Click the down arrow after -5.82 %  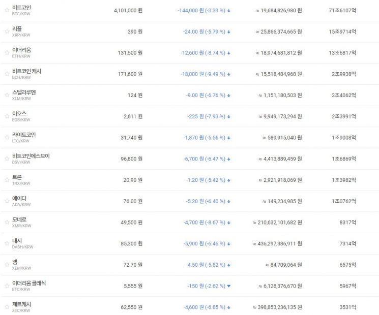point(228,265)
